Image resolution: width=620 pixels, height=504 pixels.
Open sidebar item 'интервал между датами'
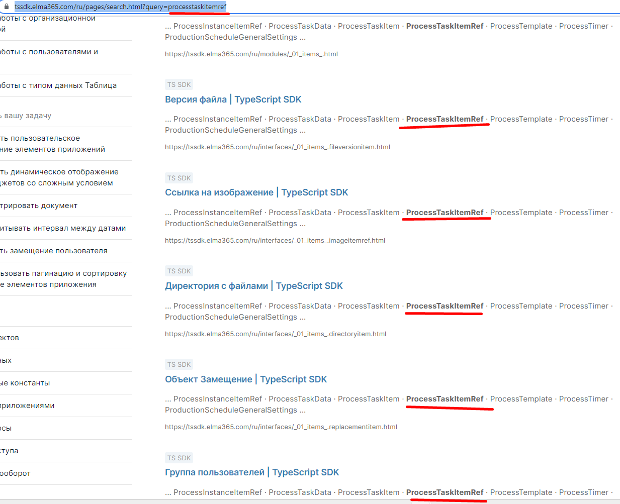(63, 228)
